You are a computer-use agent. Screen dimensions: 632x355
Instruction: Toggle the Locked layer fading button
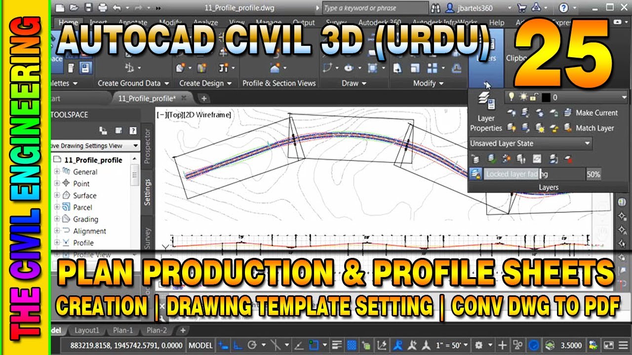[x=475, y=174]
